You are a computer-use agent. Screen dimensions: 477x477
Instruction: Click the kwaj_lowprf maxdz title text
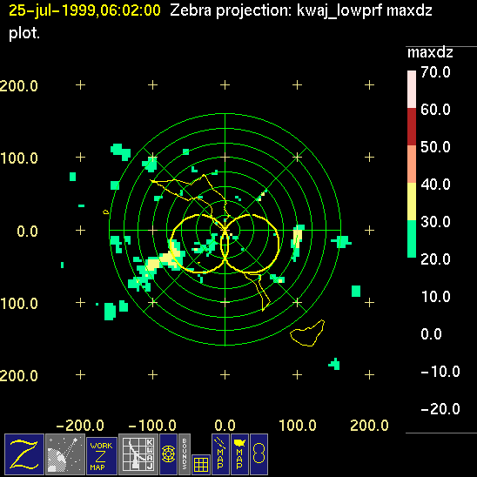click(x=364, y=10)
